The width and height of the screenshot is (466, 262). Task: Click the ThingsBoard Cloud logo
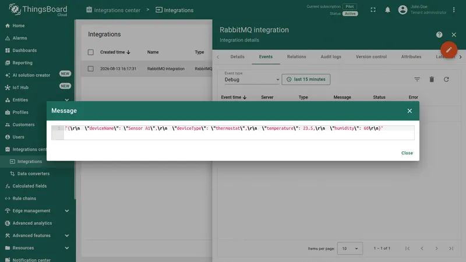click(38, 10)
